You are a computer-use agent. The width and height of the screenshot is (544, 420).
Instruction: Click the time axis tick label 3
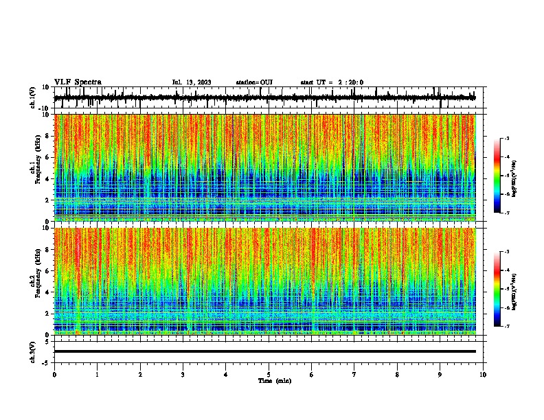pyautogui.click(x=183, y=375)
